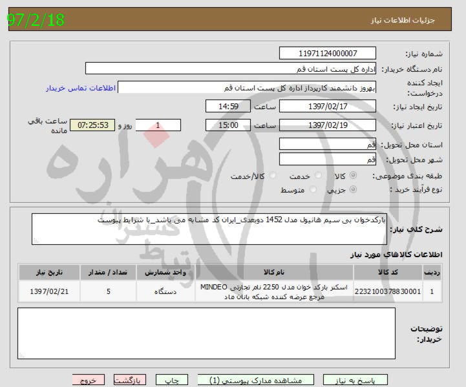466x387 pixels.
Task: Click the validity date field 1397/02/19
Action: 328,125
